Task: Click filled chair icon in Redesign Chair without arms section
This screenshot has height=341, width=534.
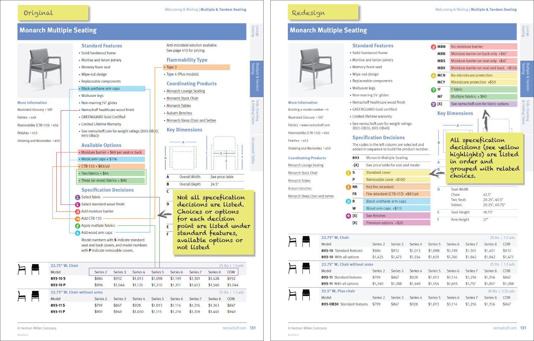Action: pos(306,268)
